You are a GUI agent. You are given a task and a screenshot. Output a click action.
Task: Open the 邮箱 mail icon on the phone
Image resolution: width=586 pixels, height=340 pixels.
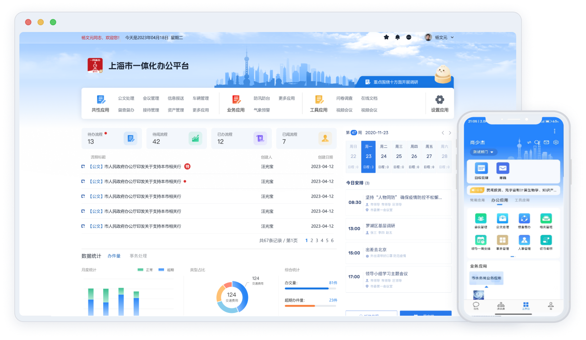(x=502, y=168)
